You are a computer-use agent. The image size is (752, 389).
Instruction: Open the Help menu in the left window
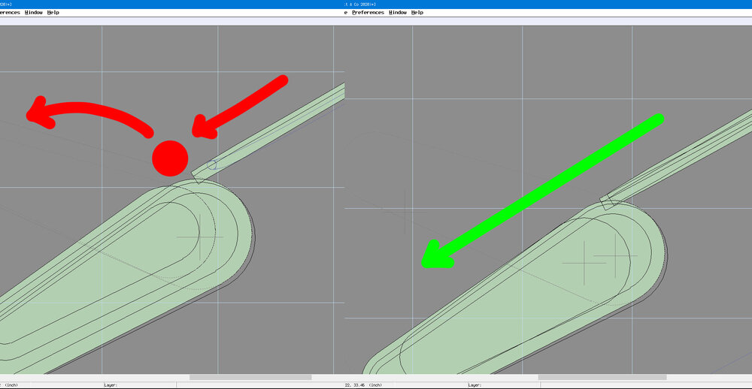[x=53, y=13]
